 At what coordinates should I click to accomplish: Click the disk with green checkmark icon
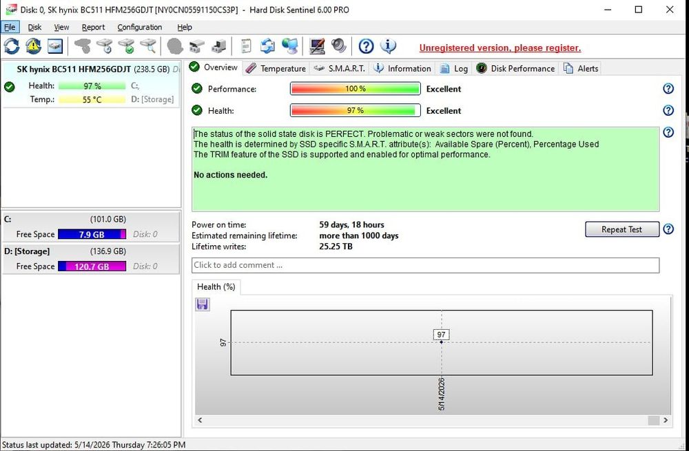tap(127, 46)
